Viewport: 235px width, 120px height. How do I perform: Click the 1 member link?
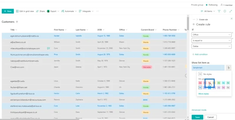(226, 5)
